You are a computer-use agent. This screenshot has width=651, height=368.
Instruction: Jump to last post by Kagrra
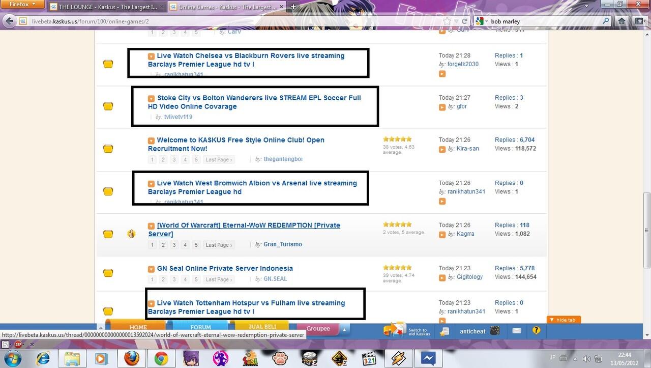[x=442, y=234]
